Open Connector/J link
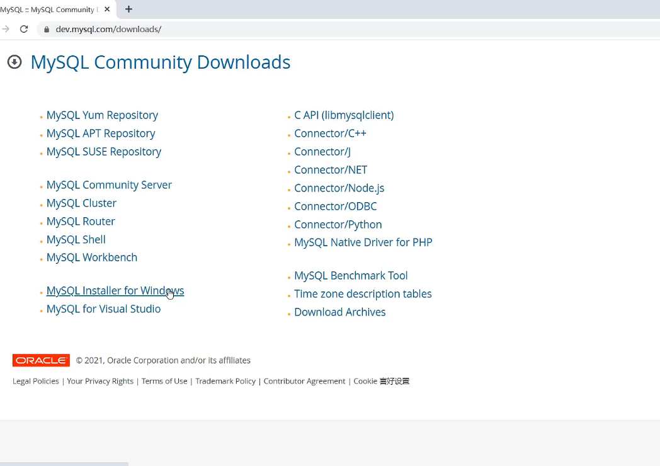The height and width of the screenshot is (466, 660). point(322,152)
